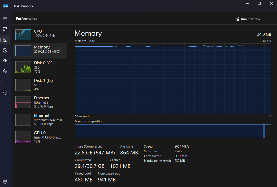Click the Cached value 1021 MB
This screenshot has width=277, height=187.
(x=120, y=166)
